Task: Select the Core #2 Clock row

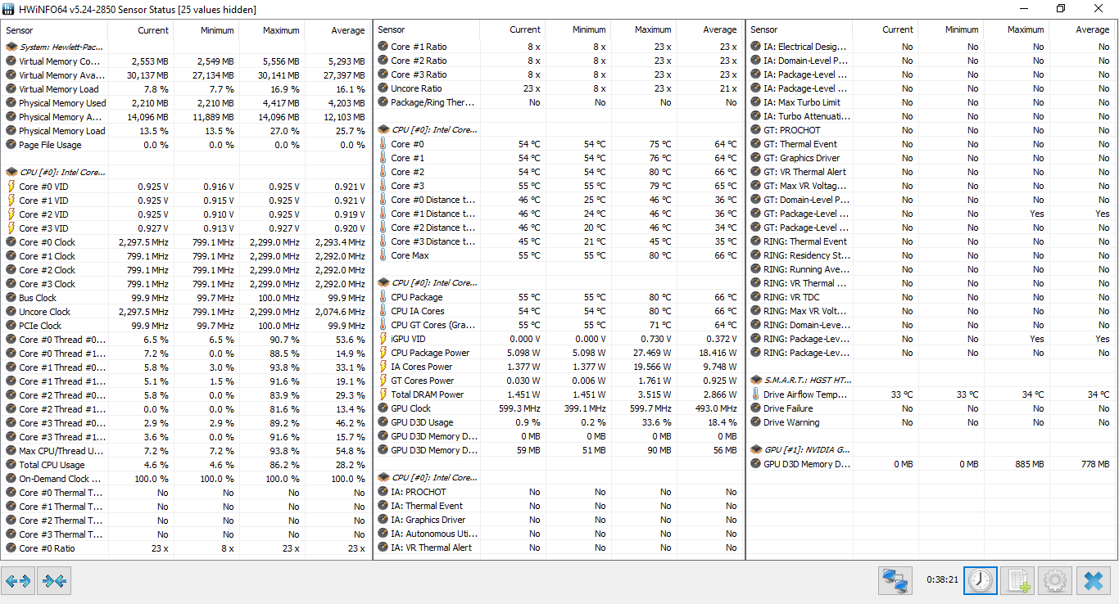Action: point(186,270)
